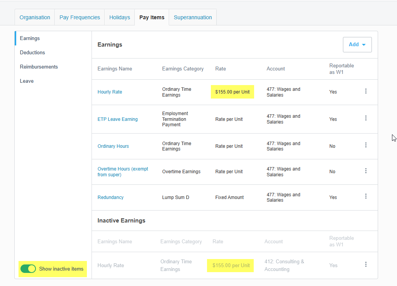Switch to the Organisation tab
397x286 pixels.
coord(35,17)
